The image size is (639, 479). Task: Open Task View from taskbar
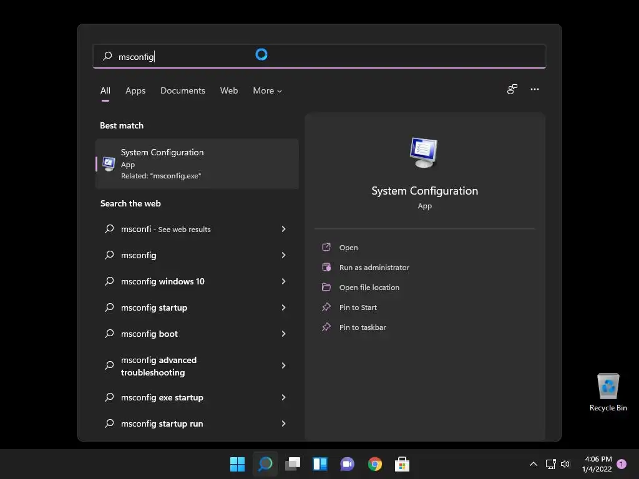pyautogui.click(x=293, y=464)
